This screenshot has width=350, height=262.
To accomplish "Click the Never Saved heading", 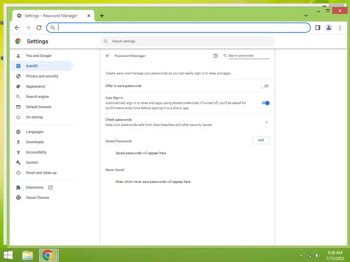I will pos(115,170).
